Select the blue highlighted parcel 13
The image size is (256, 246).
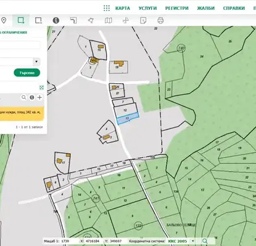coord(128,119)
